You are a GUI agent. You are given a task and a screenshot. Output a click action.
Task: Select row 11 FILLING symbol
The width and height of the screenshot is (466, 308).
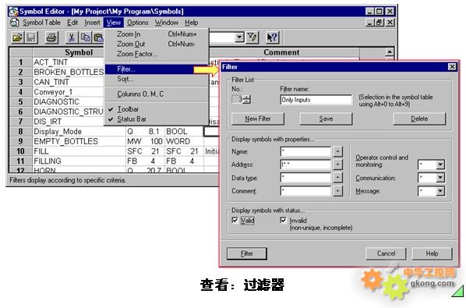tap(79, 161)
